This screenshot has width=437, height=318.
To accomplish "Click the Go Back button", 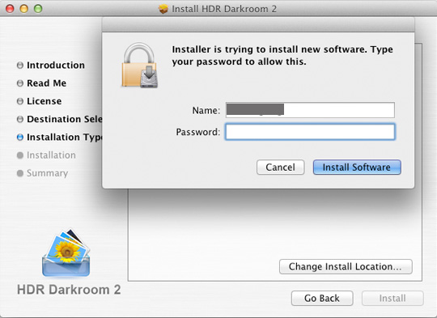I will tap(322, 299).
